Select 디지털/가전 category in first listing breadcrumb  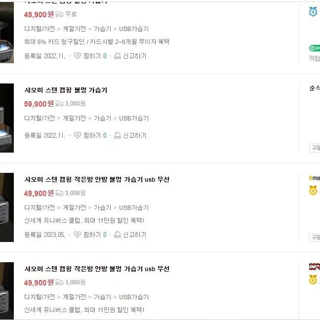[40, 29]
